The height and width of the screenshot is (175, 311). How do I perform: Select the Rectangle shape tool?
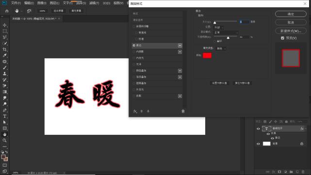pos(4,128)
